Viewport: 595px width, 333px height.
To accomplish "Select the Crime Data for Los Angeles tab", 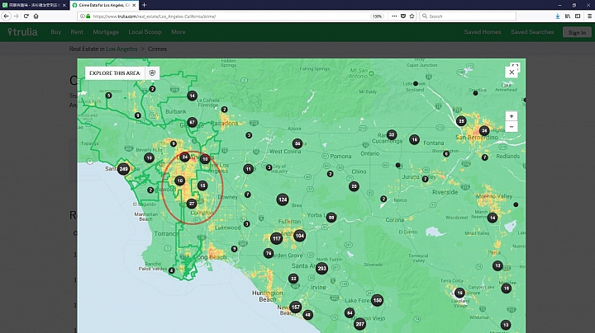I will click(103, 5).
